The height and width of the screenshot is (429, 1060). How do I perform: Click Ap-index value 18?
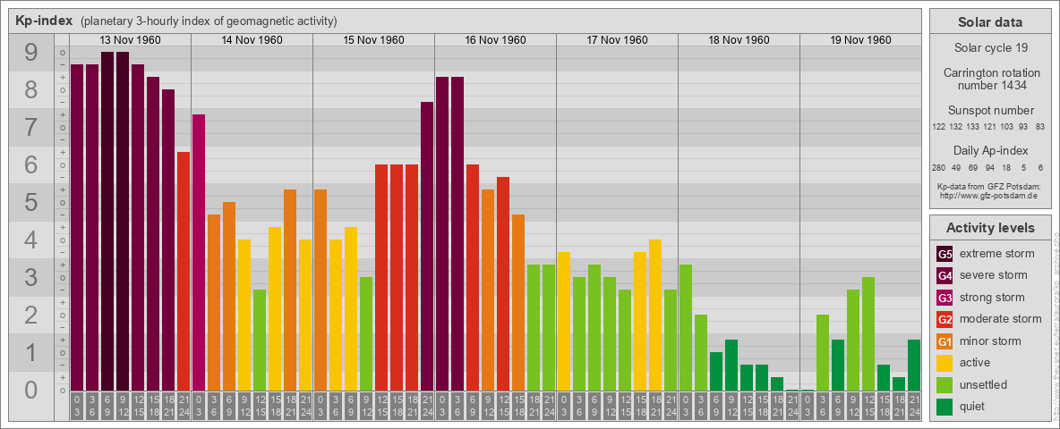[x=1007, y=167]
